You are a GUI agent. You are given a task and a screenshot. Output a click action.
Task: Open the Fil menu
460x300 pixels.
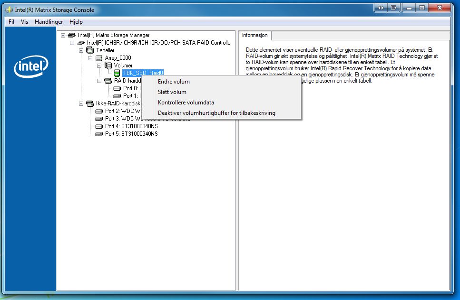[11, 22]
